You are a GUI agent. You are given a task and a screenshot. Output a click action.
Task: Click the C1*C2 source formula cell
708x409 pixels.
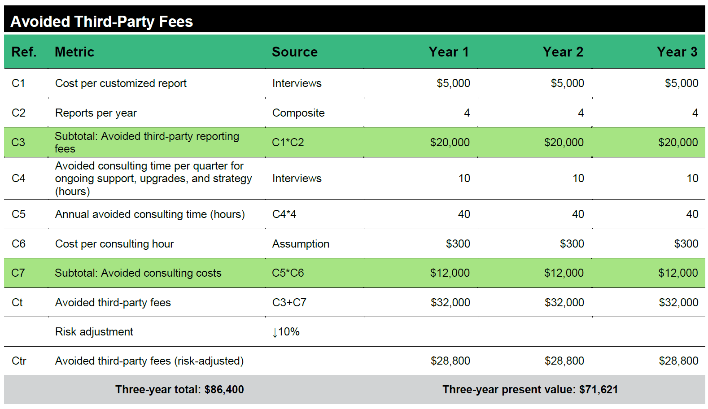pos(288,143)
